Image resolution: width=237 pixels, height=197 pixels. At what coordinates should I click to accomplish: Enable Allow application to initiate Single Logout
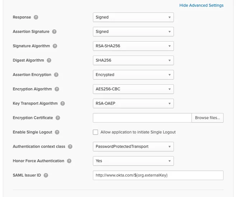[96, 132]
